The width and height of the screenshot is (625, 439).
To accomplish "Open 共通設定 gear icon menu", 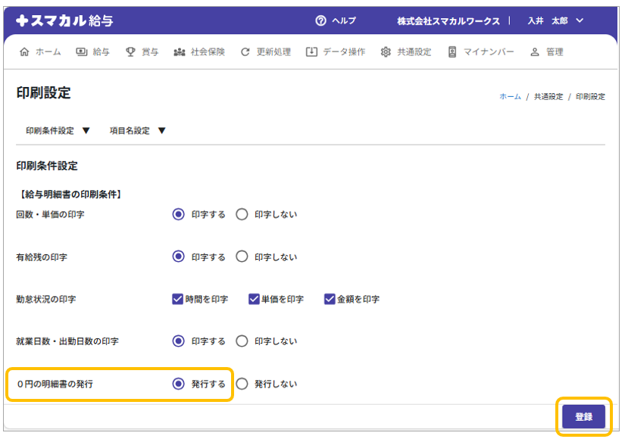I will [386, 52].
